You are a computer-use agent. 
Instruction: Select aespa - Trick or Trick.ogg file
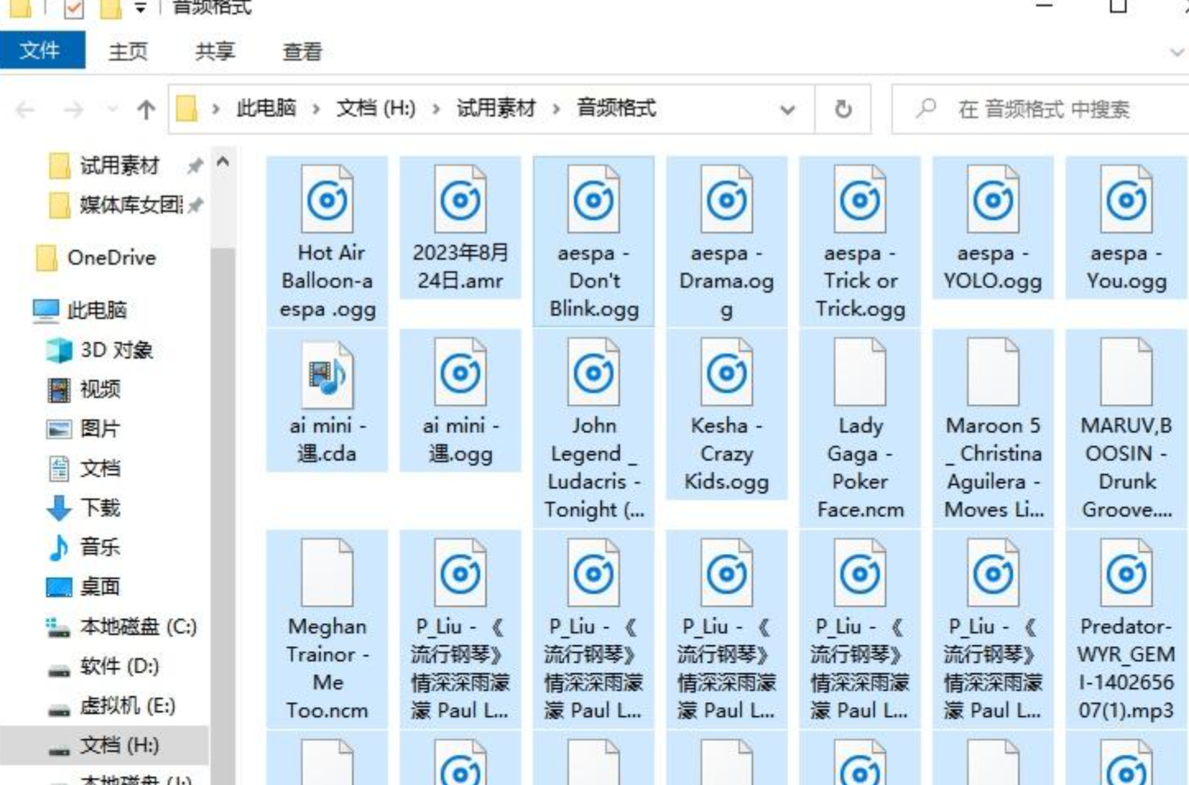(x=860, y=241)
